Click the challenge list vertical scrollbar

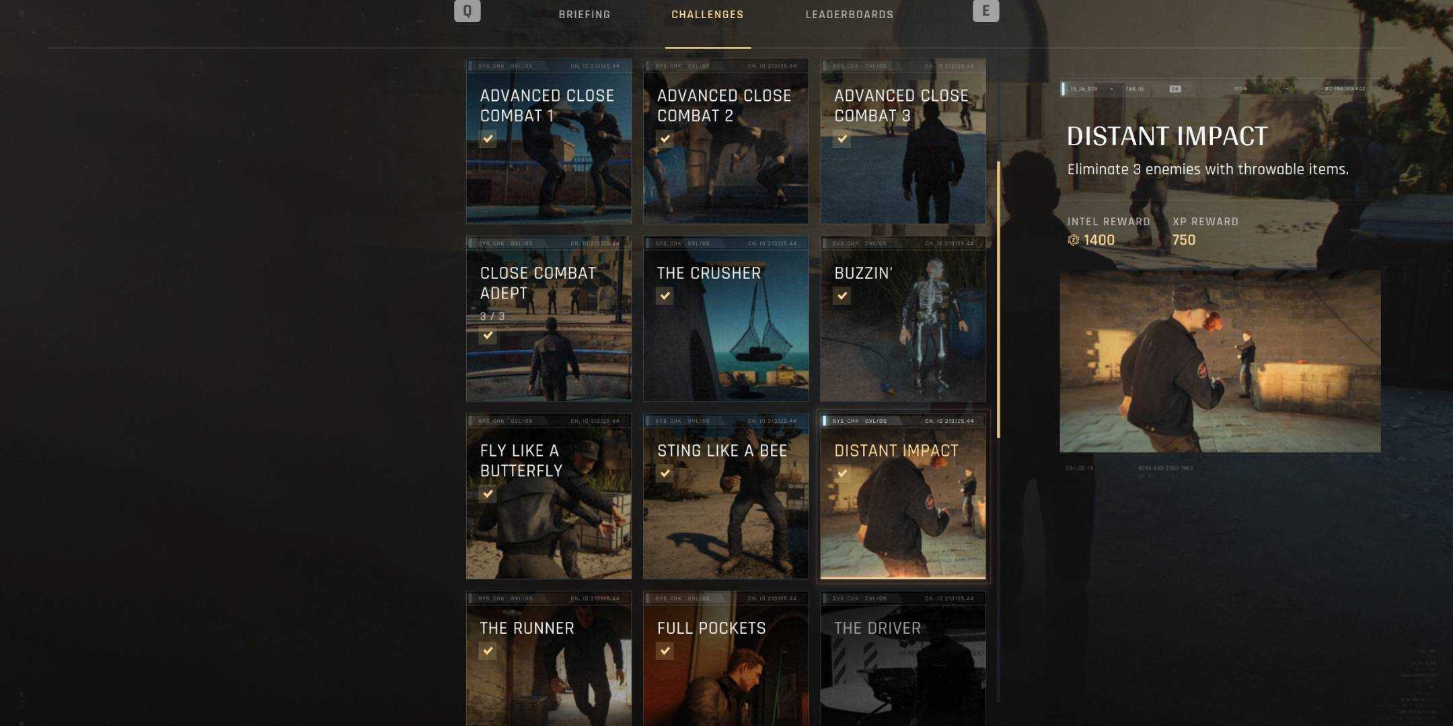(998, 300)
